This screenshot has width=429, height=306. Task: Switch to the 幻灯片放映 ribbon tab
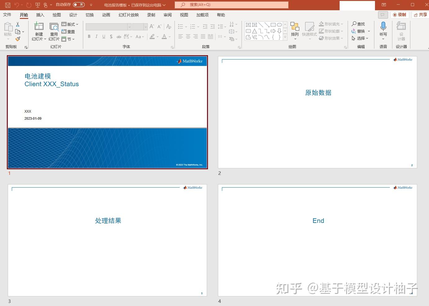(128, 15)
